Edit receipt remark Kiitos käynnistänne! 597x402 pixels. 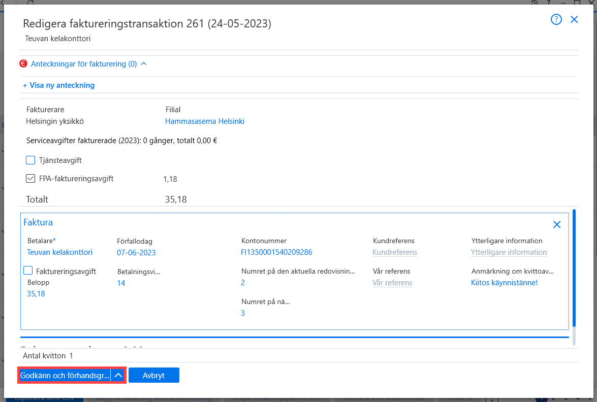[504, 283]
